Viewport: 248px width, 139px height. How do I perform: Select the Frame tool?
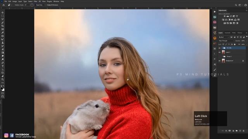(x=3, y=29)
